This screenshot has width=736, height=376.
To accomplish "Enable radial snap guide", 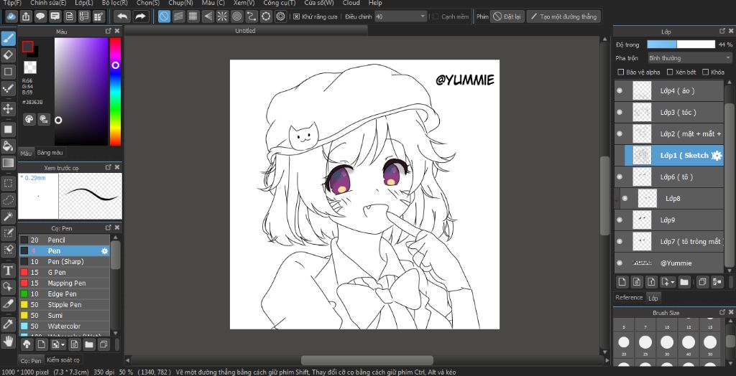I will click(x=222, y=17).
